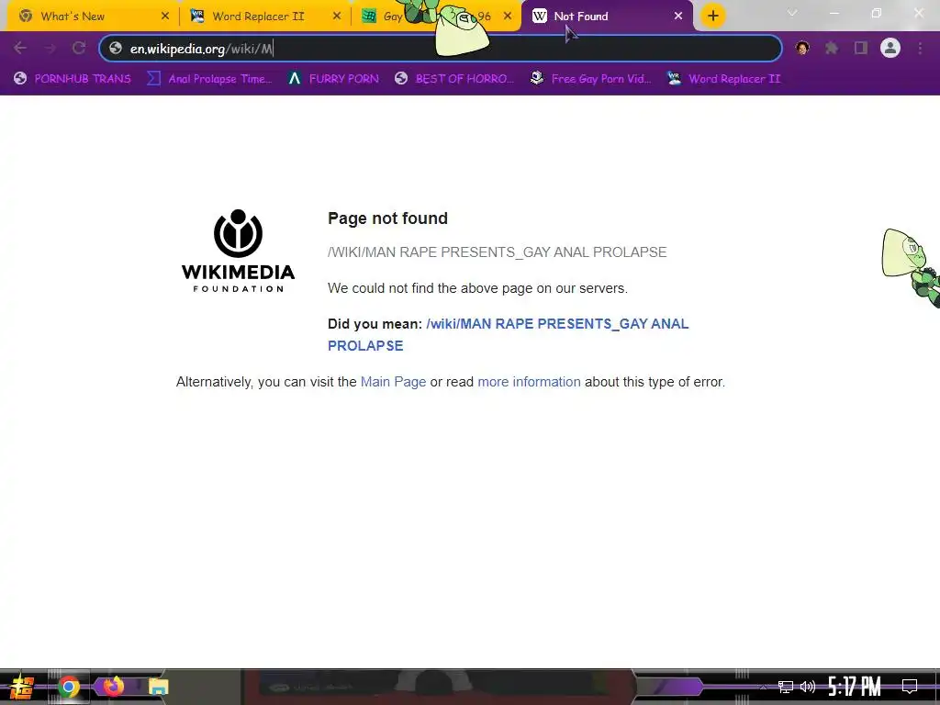The width and height of the screenshot is (940, 705).
Task: Close the third tab ending in 96
Action: tap(508, 17)
